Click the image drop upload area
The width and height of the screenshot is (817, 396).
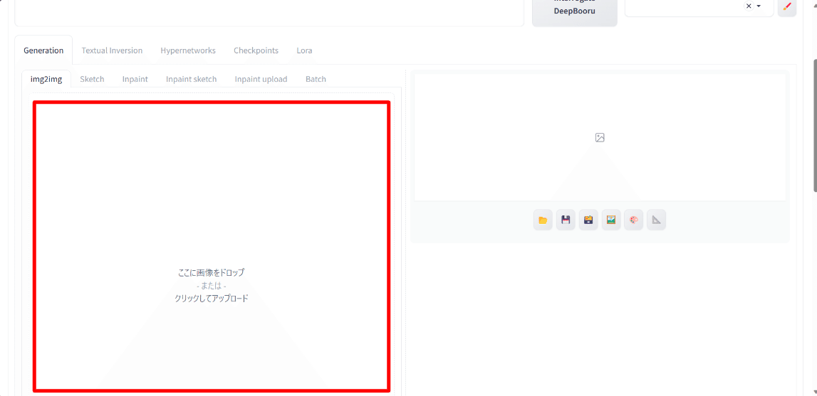tap(212, 246)
